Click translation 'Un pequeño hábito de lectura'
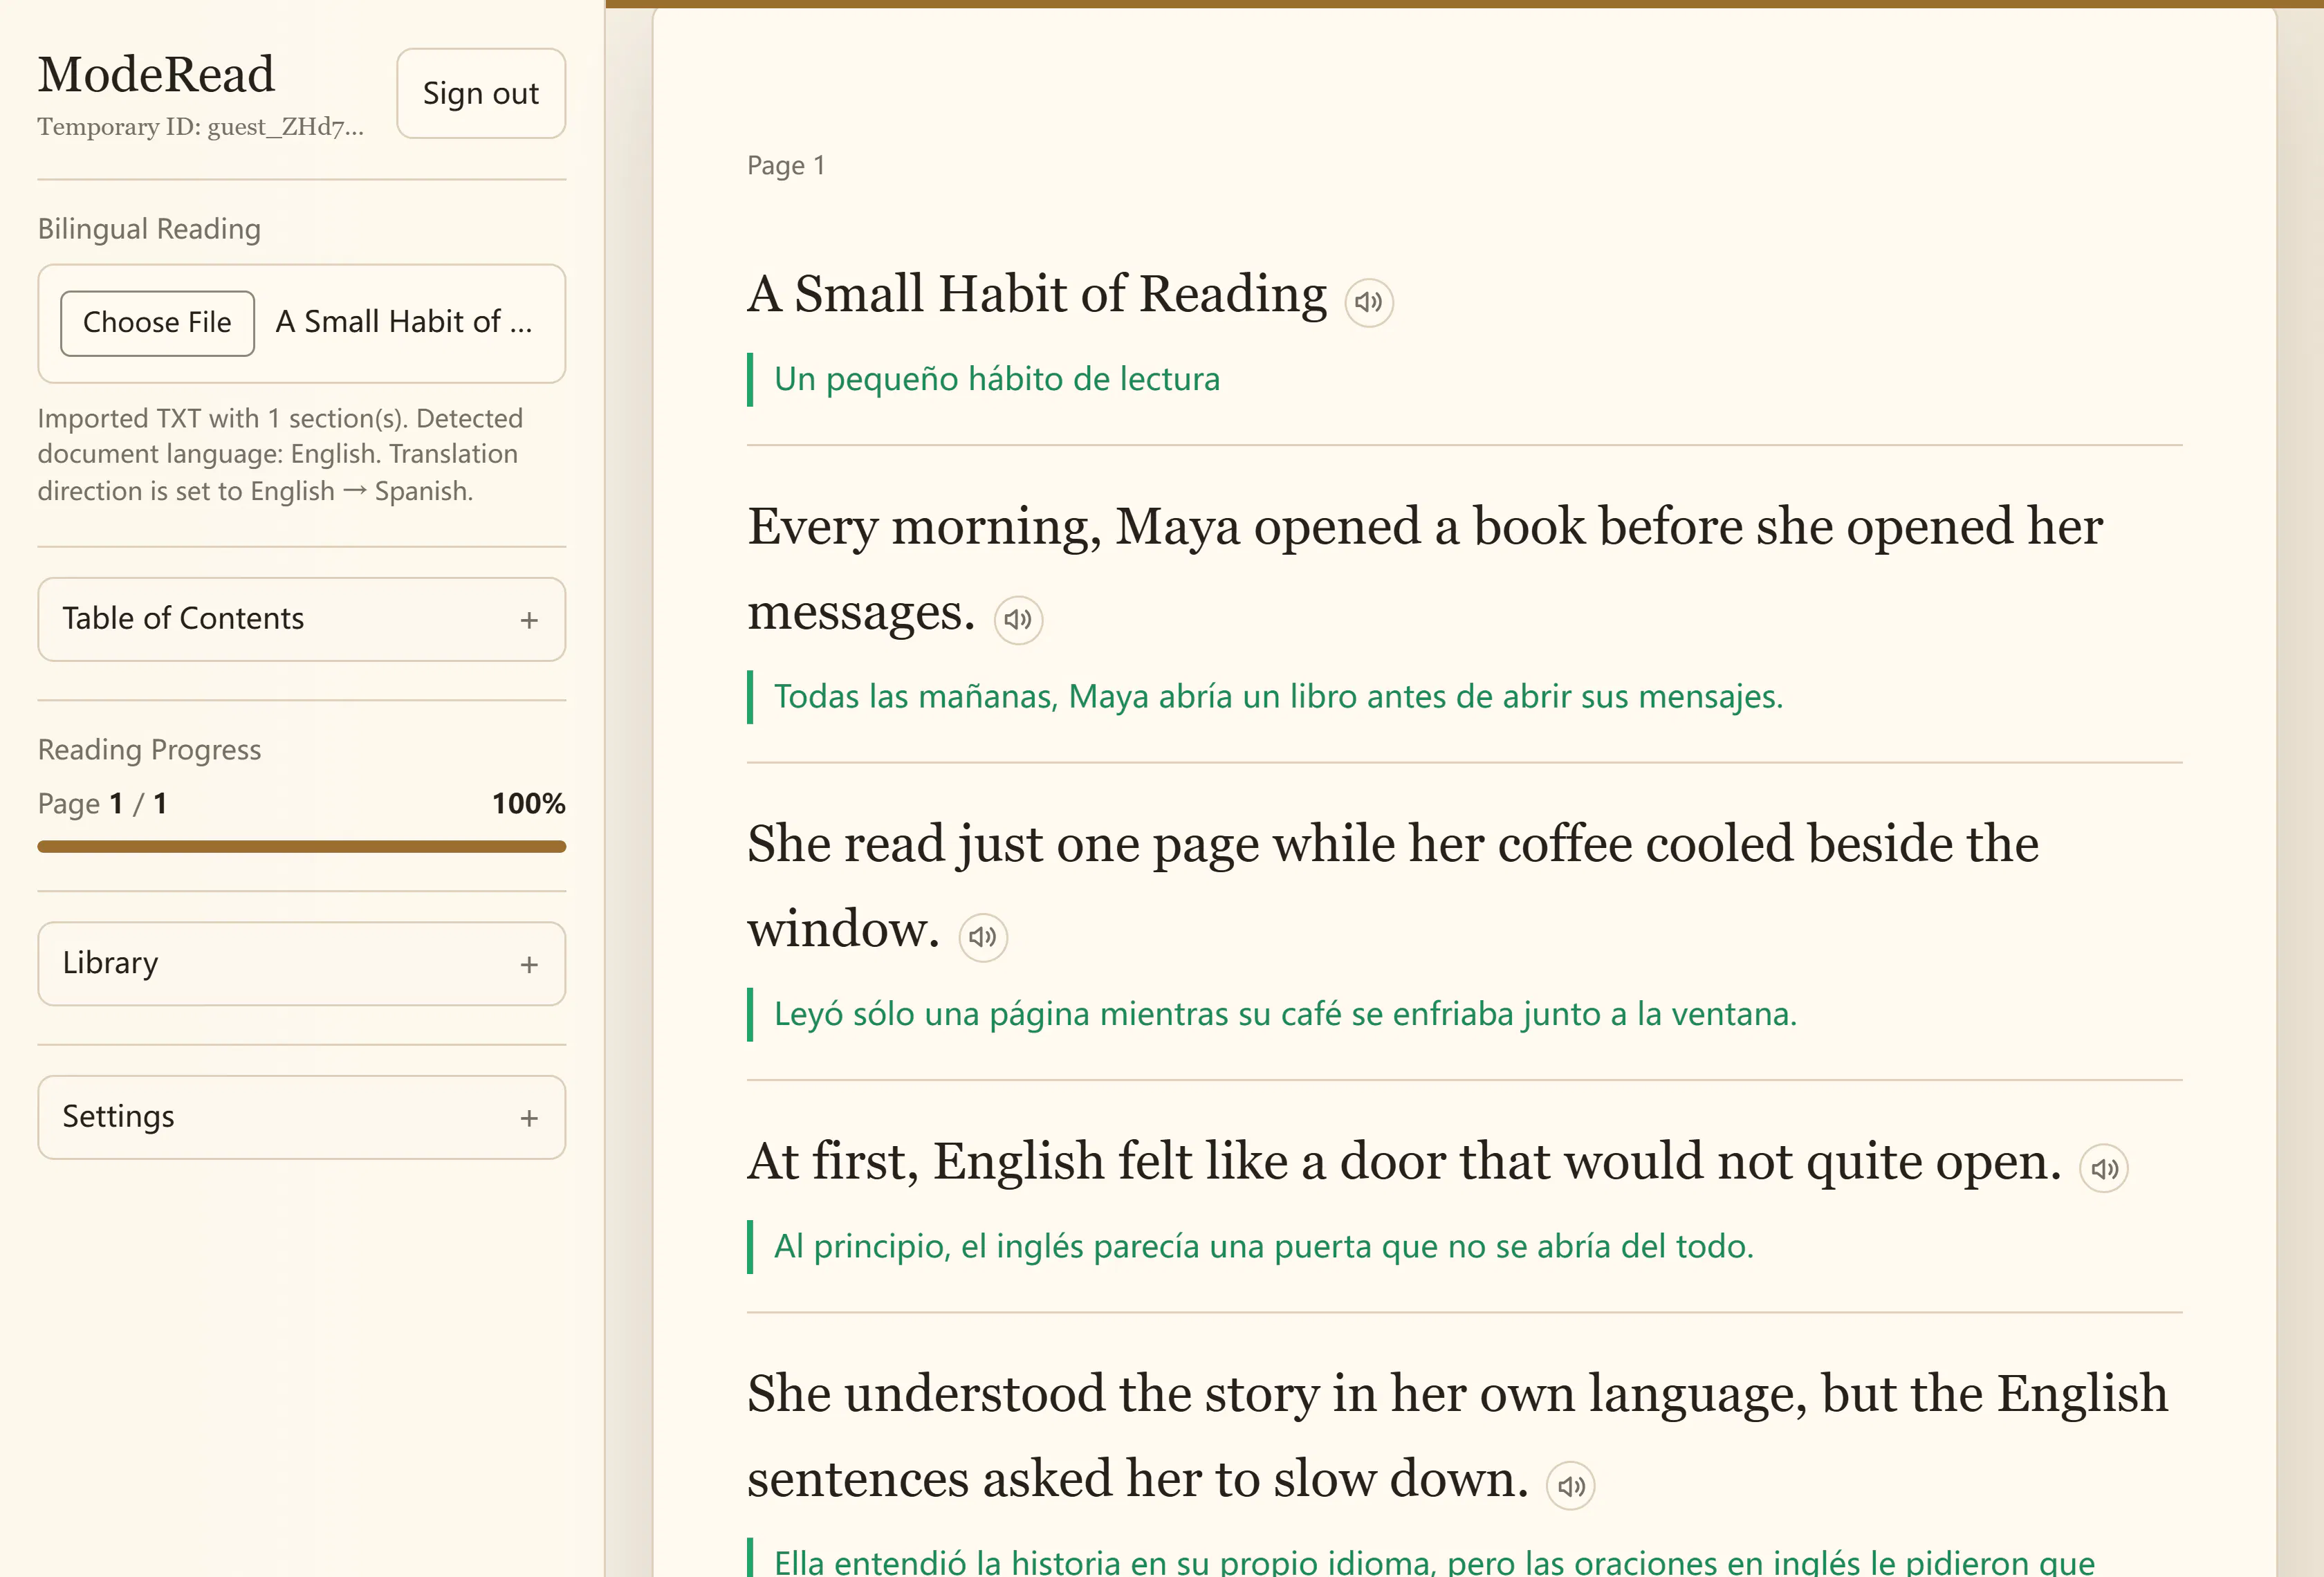 tap(997, 379)
